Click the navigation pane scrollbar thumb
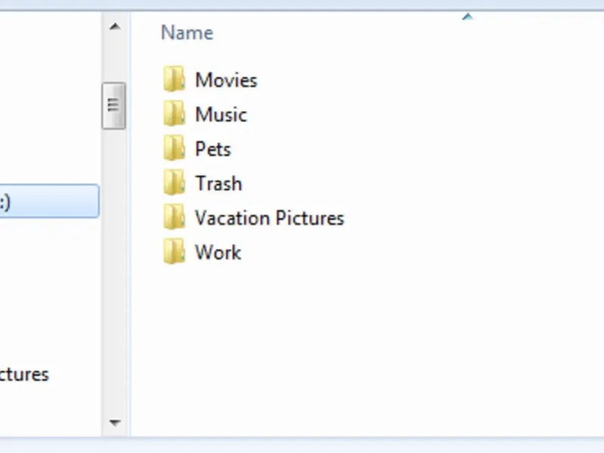 (x=114, y=106)
